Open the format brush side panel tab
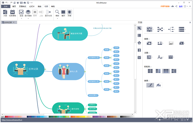 (x=139, y=28)
